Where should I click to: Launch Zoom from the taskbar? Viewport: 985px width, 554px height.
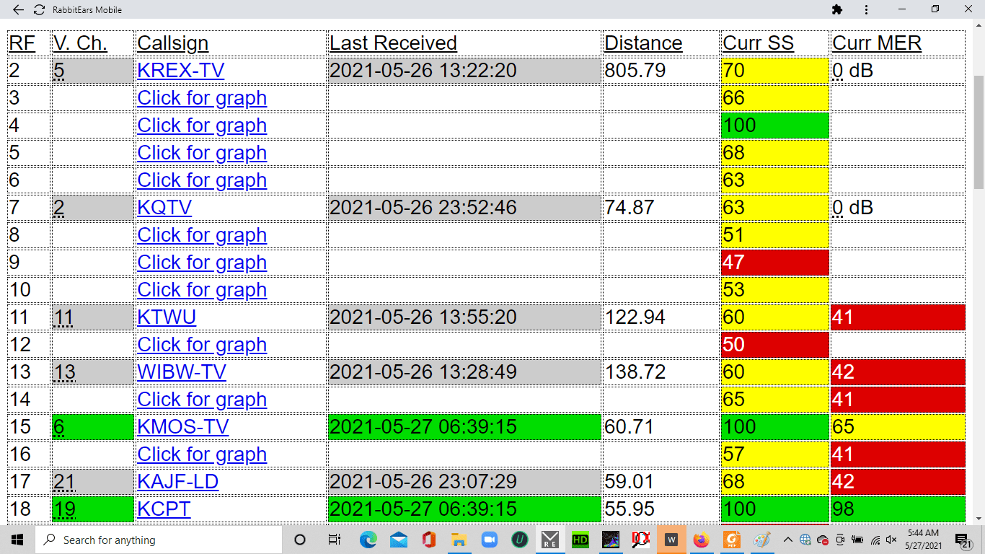point(490,540)
